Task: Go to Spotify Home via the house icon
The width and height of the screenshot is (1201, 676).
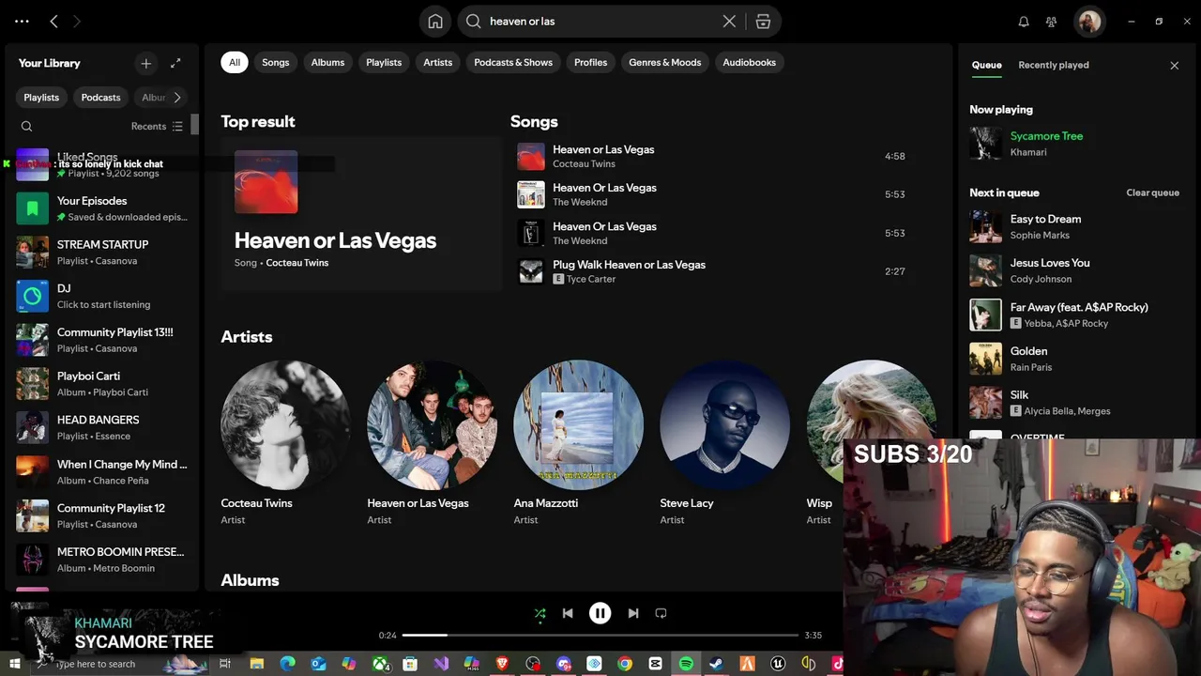Action: point(435,22)
